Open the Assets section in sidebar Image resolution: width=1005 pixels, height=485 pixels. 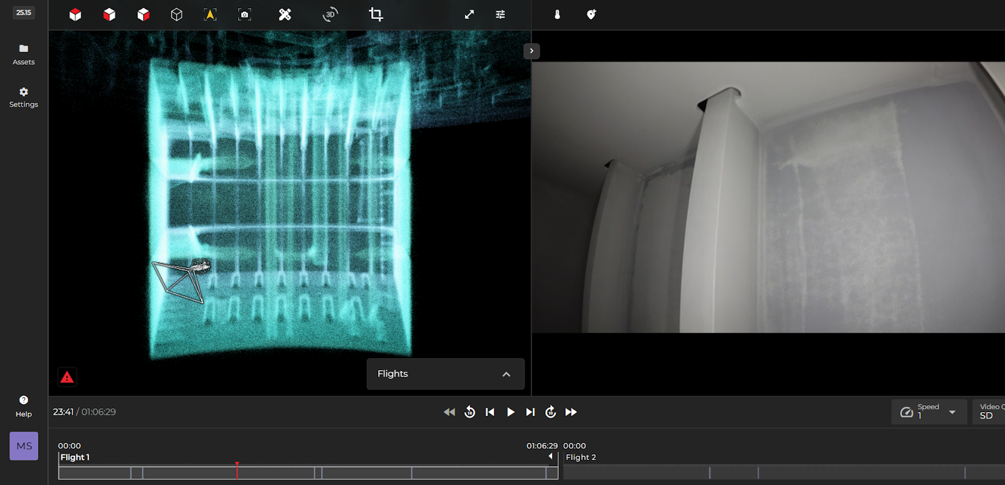click(x=24, y=55)
